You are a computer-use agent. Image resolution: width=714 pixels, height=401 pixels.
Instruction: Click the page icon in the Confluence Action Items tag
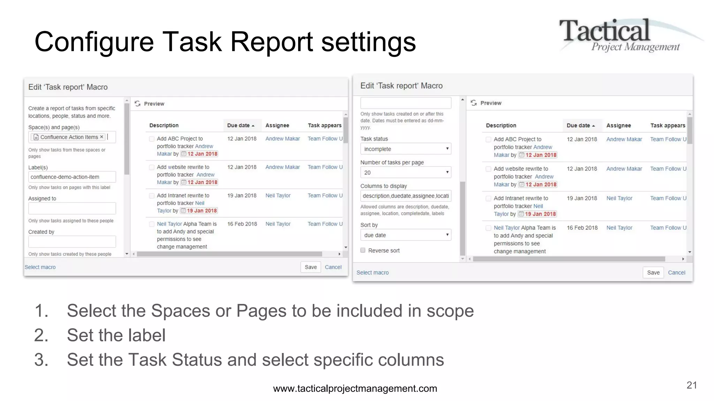(36, 137)
